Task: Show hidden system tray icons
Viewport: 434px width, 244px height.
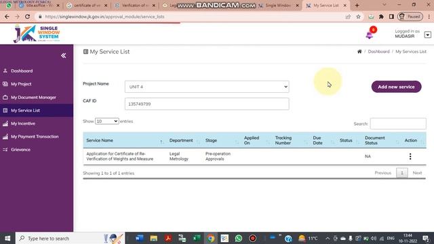Action: tap(328, 238)
